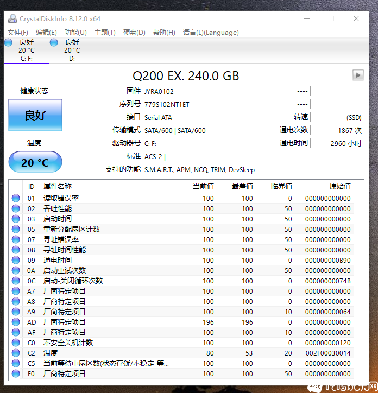The width and height of the screenshot is (378, 393).
Task: Click status orb of attribute 08 寻址时间性能
Action: (x=16, y=250)
